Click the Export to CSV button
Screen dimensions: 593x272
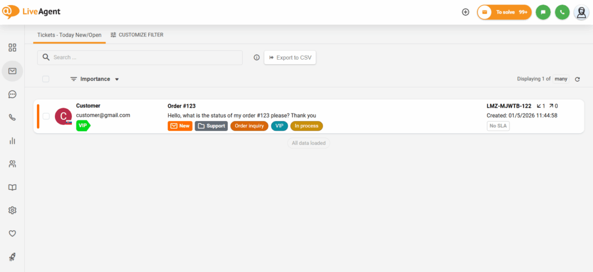pos(290,57)
